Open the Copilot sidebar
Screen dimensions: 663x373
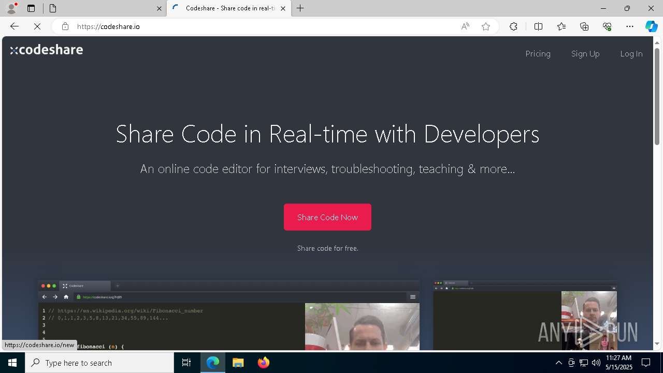point(651,26)
